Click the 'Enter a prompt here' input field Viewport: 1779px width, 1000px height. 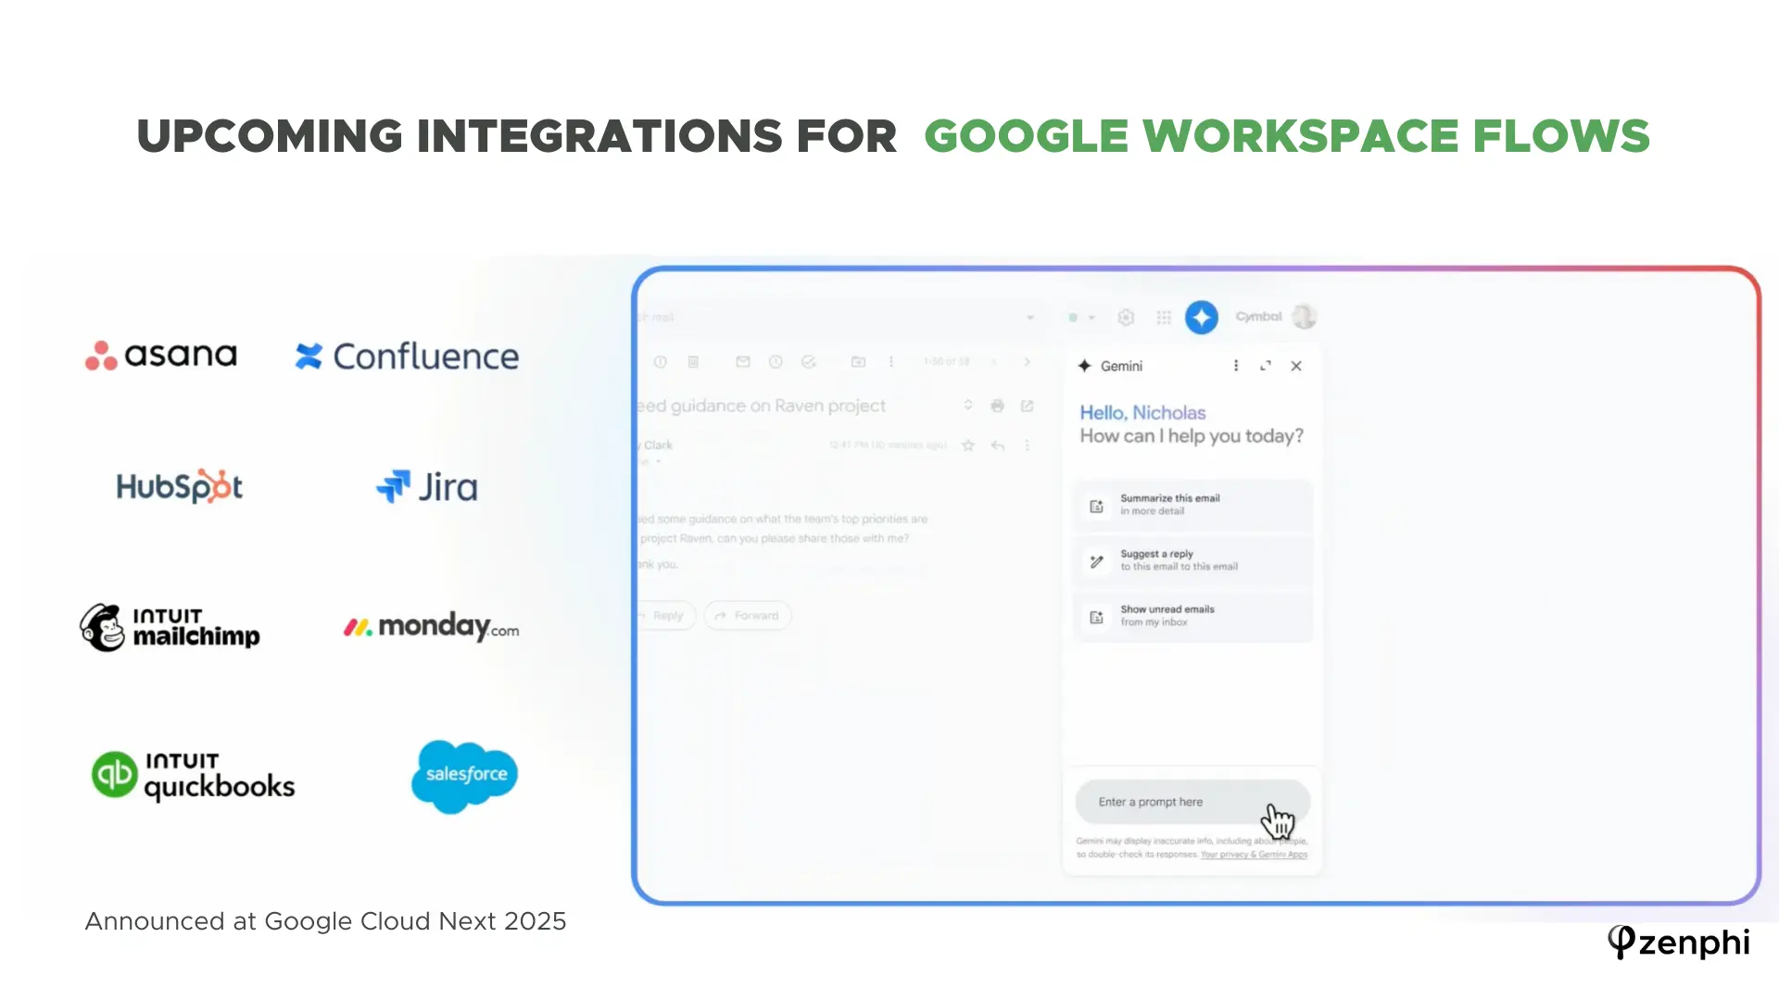[x=1192, y=802]
